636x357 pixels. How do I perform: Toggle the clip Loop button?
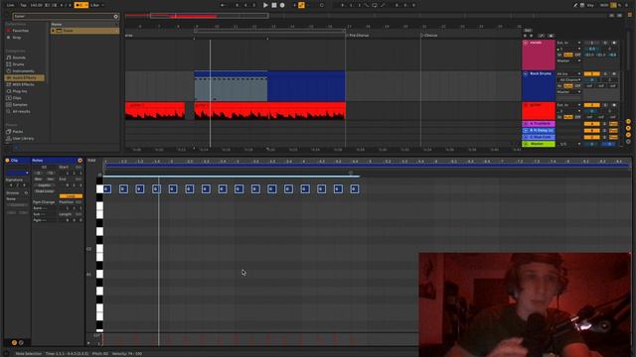click(71, 196)
